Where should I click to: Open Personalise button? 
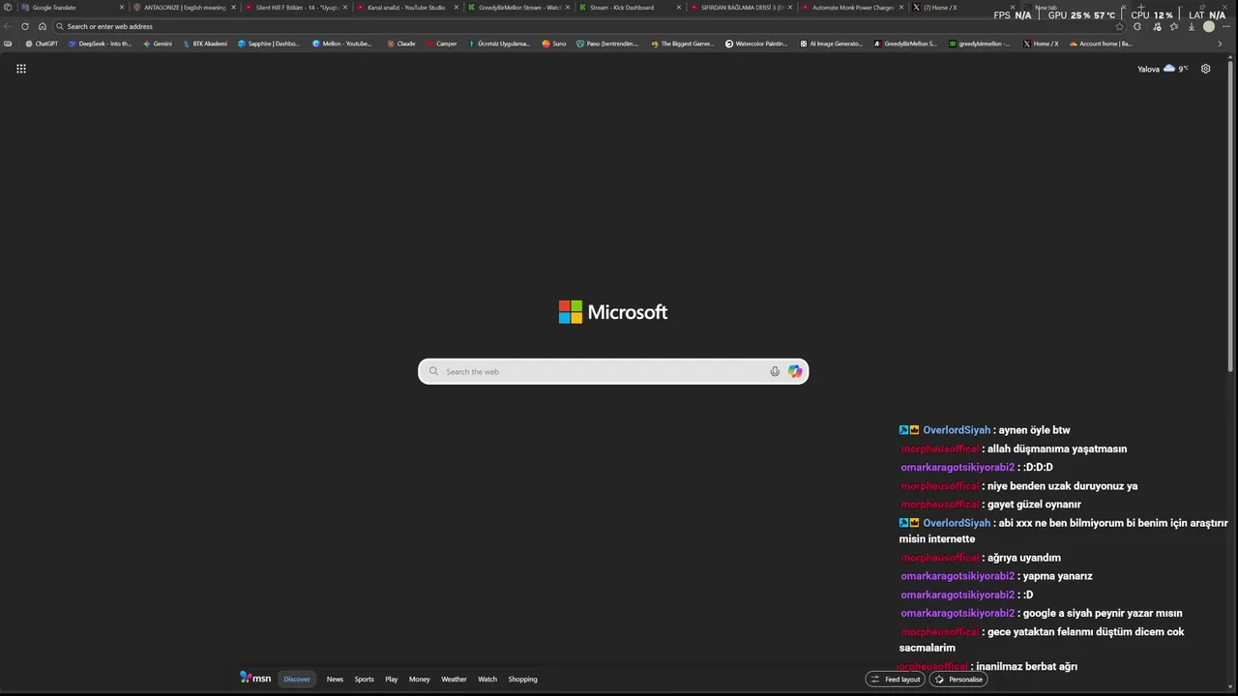958,679
